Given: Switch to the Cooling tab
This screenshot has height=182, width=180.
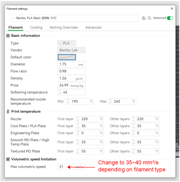Looking at the screenshot, I should tap(36, 27).
